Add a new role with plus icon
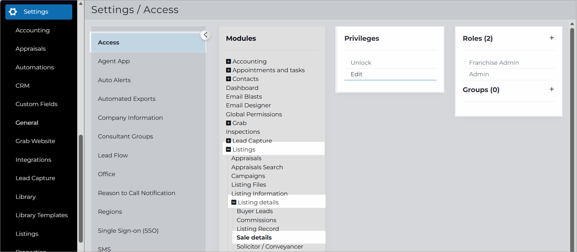The height and width of the screenshot is (252, 577). (x=551, y=38)
